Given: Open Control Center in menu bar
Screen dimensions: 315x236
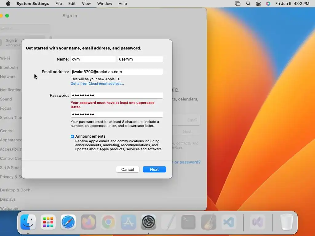Looking at the screenshot, I should point(258,4).
